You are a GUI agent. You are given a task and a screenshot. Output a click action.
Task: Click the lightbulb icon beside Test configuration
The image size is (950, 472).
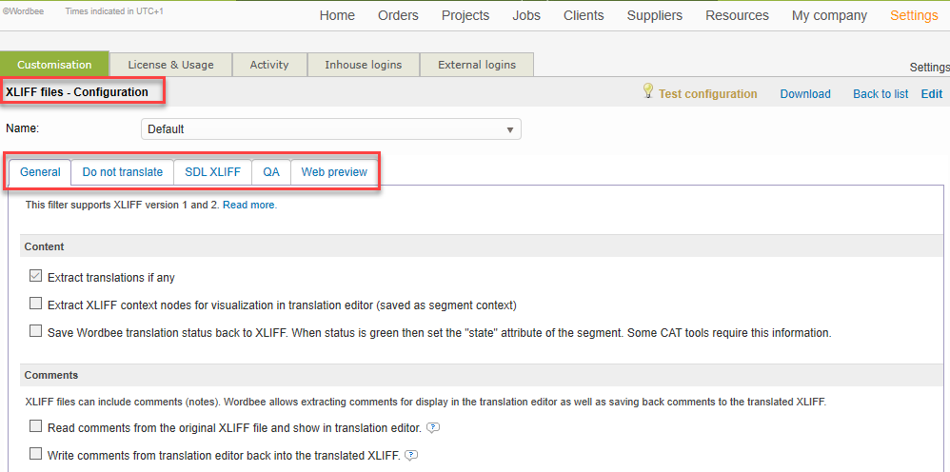point(648,91)
